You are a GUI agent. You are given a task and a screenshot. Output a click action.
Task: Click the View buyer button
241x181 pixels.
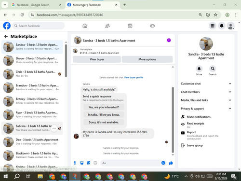tap(97, 59)
